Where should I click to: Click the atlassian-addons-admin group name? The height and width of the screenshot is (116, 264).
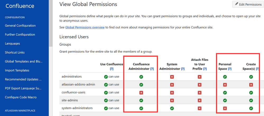pos(78,84)
